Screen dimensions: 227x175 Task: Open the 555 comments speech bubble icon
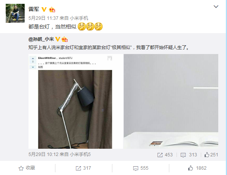[136, 168]
